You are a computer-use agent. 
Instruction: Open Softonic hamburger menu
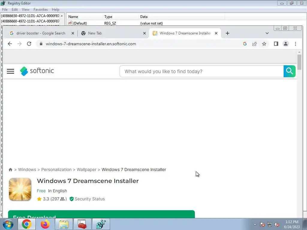coord(10,71)
